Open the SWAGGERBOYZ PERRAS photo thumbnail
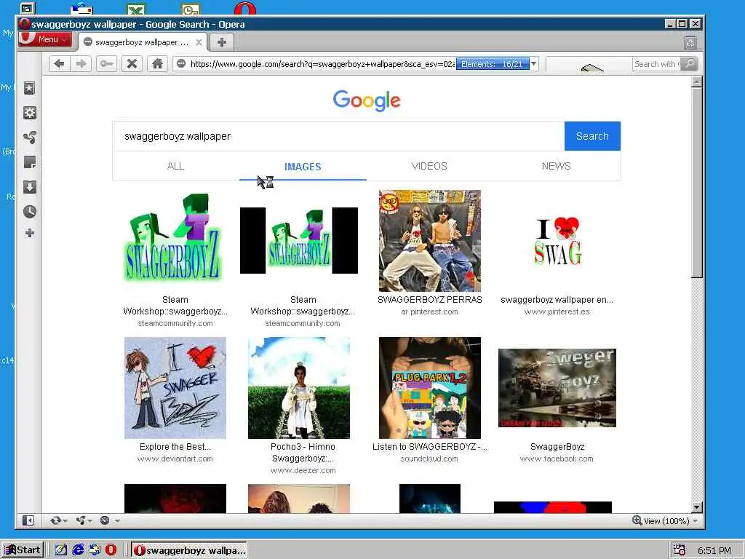This screenshot has width=745, height=559. (429, 240)
